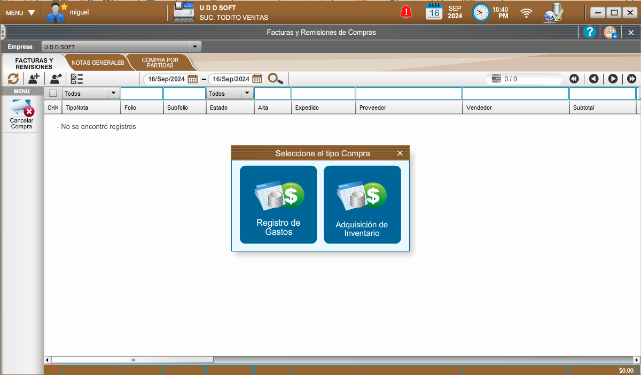Screen dimensions: 641x375
Task: Click the edit record icon
Action: 56,79
